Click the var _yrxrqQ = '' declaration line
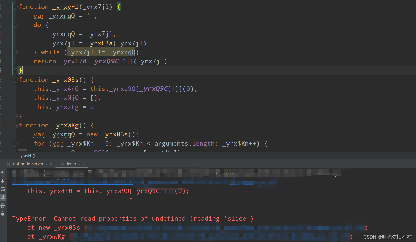Viewport: 416px width, 242px height. (65, 16)
